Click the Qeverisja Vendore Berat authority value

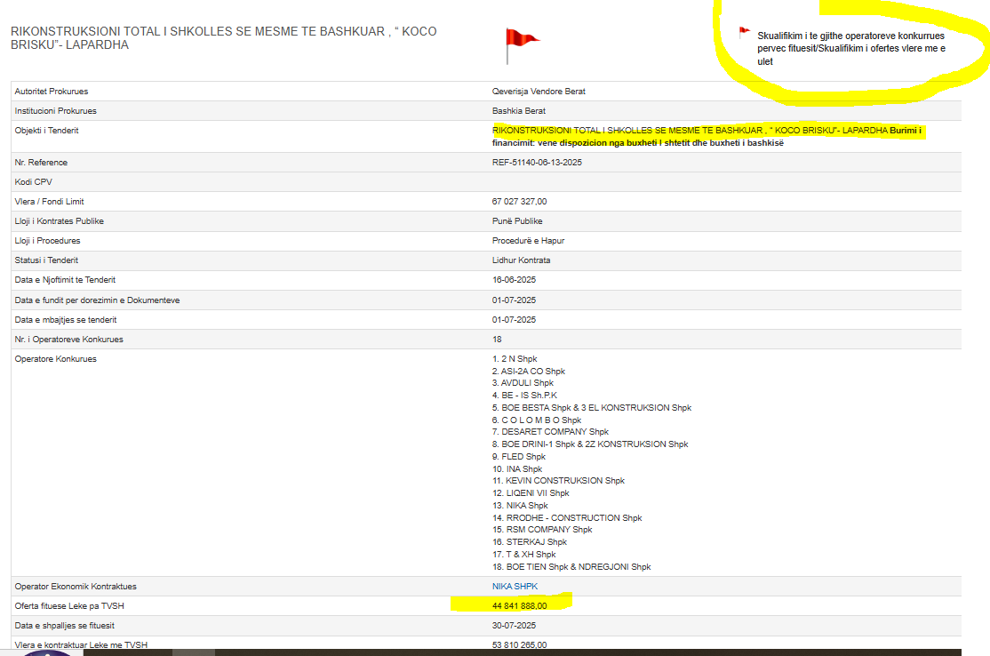click(539, 92)
